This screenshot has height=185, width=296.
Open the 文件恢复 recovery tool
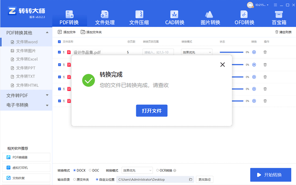26,178
